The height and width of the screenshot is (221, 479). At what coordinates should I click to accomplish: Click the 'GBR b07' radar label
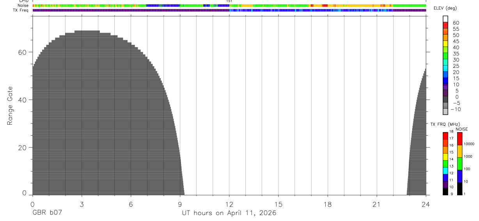[47, 213]
